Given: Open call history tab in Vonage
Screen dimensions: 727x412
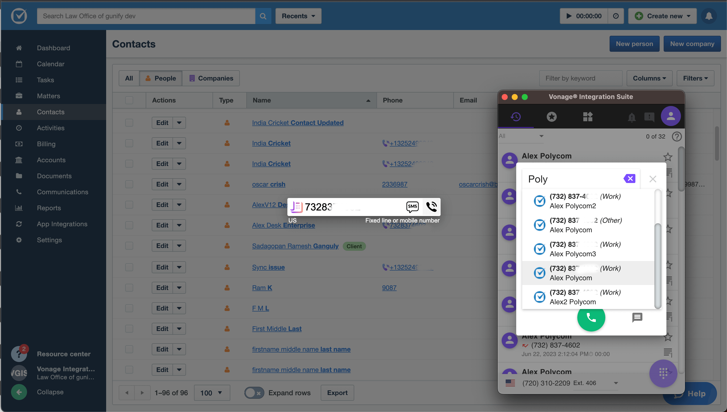Looking at the screenshot, I should point(516,116).
